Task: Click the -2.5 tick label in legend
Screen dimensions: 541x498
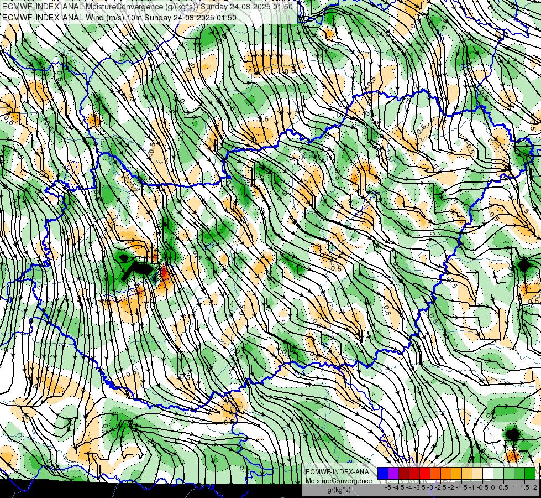Action: coord(440,487)
